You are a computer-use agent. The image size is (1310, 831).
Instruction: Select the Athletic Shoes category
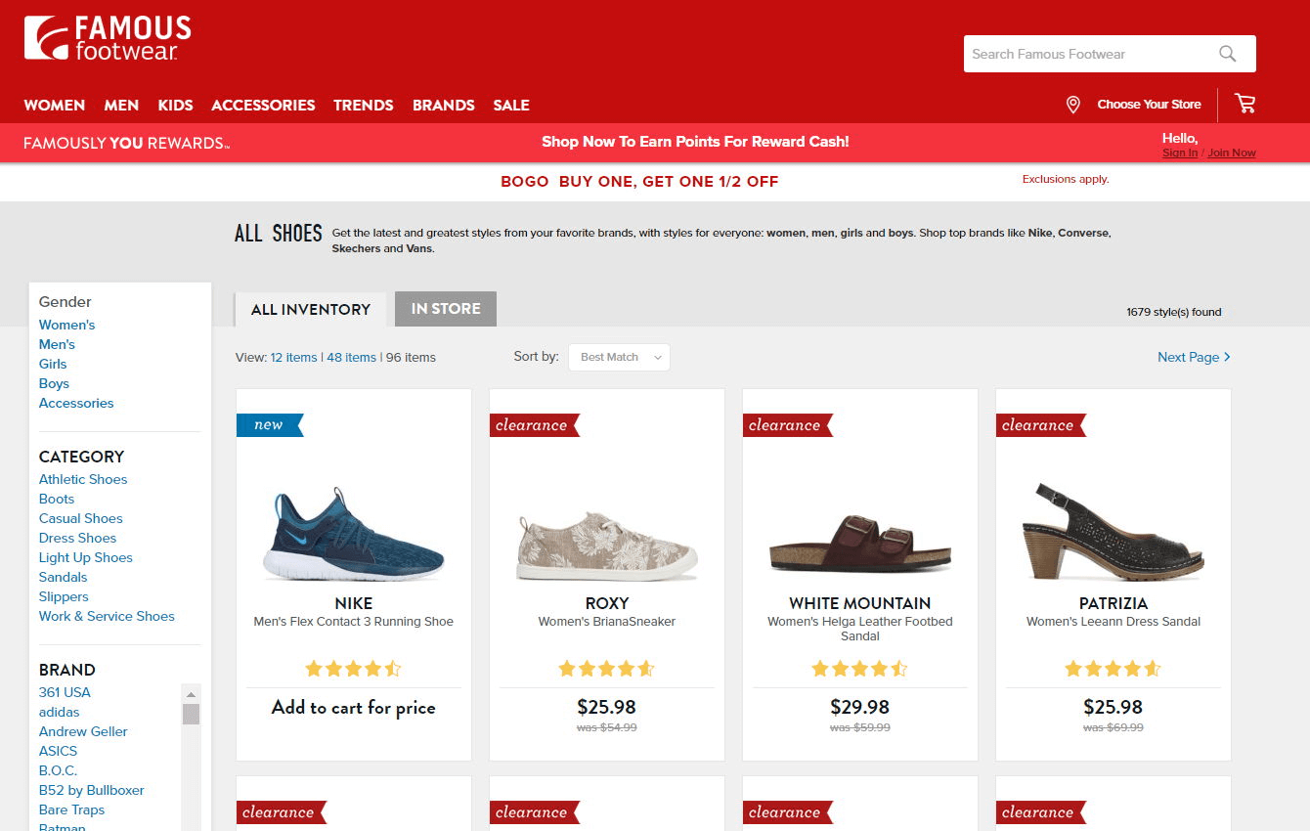(x=83, y=479)
